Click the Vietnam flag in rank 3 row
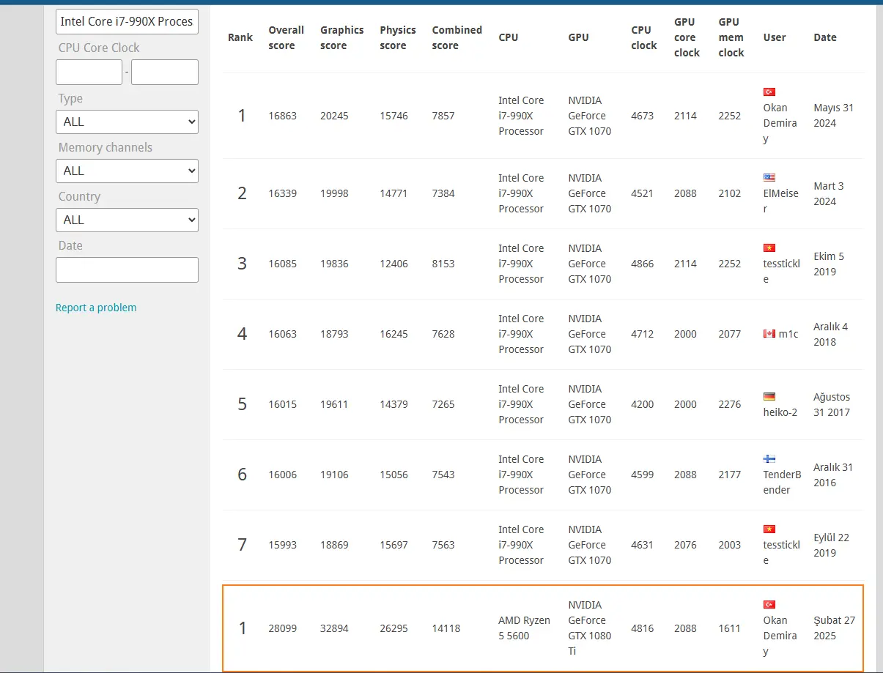Image resolution: width=883 pixels, height=673 pixels. [769, 248]
